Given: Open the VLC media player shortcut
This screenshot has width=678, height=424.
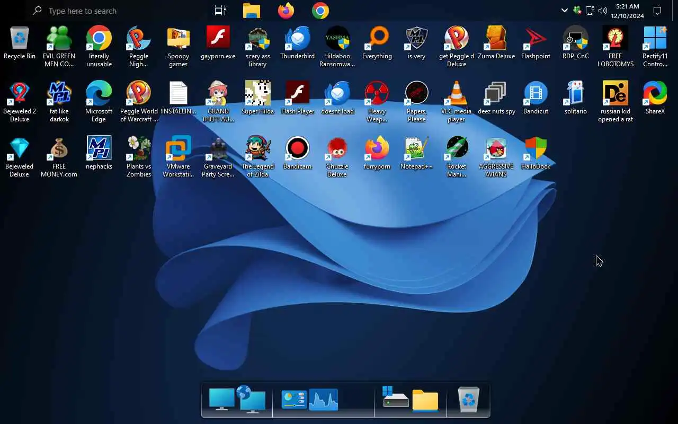Looking at the screenshot, I should [x=457, y=102].
